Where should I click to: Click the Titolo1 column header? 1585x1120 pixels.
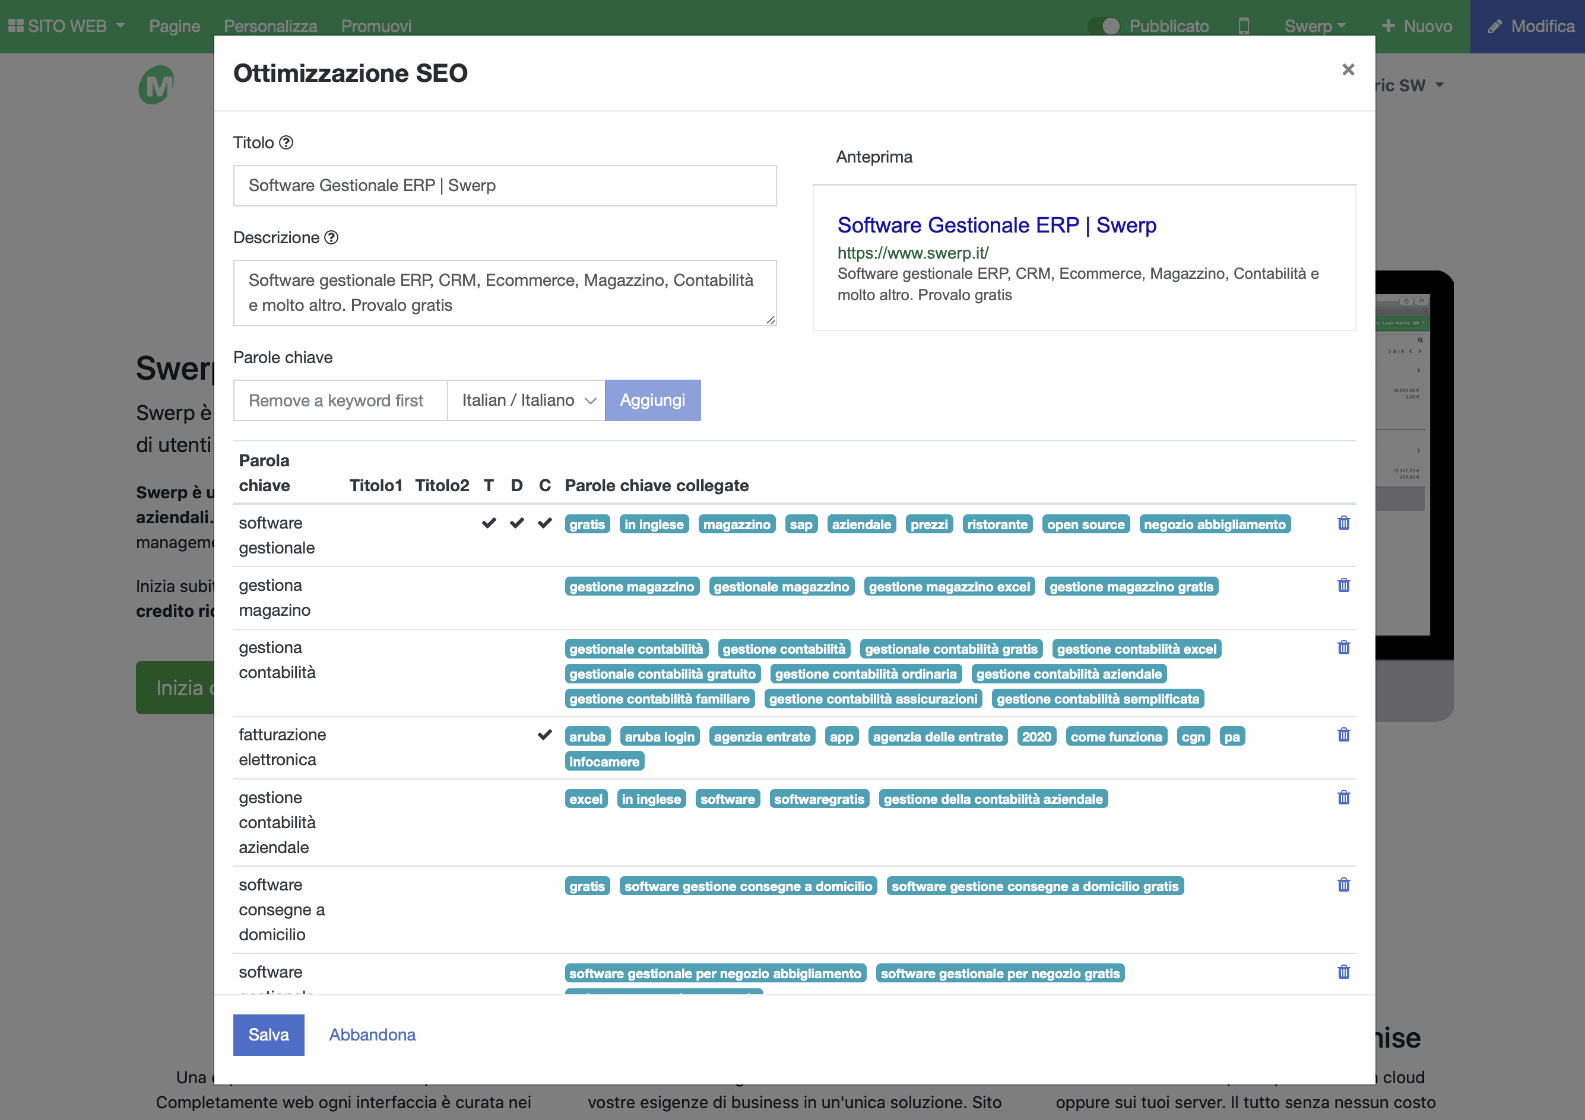[x=376, y=485]
